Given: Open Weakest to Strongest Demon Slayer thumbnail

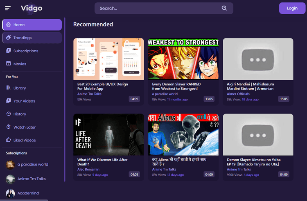Looking at the screenshot, I should [183, 59].
